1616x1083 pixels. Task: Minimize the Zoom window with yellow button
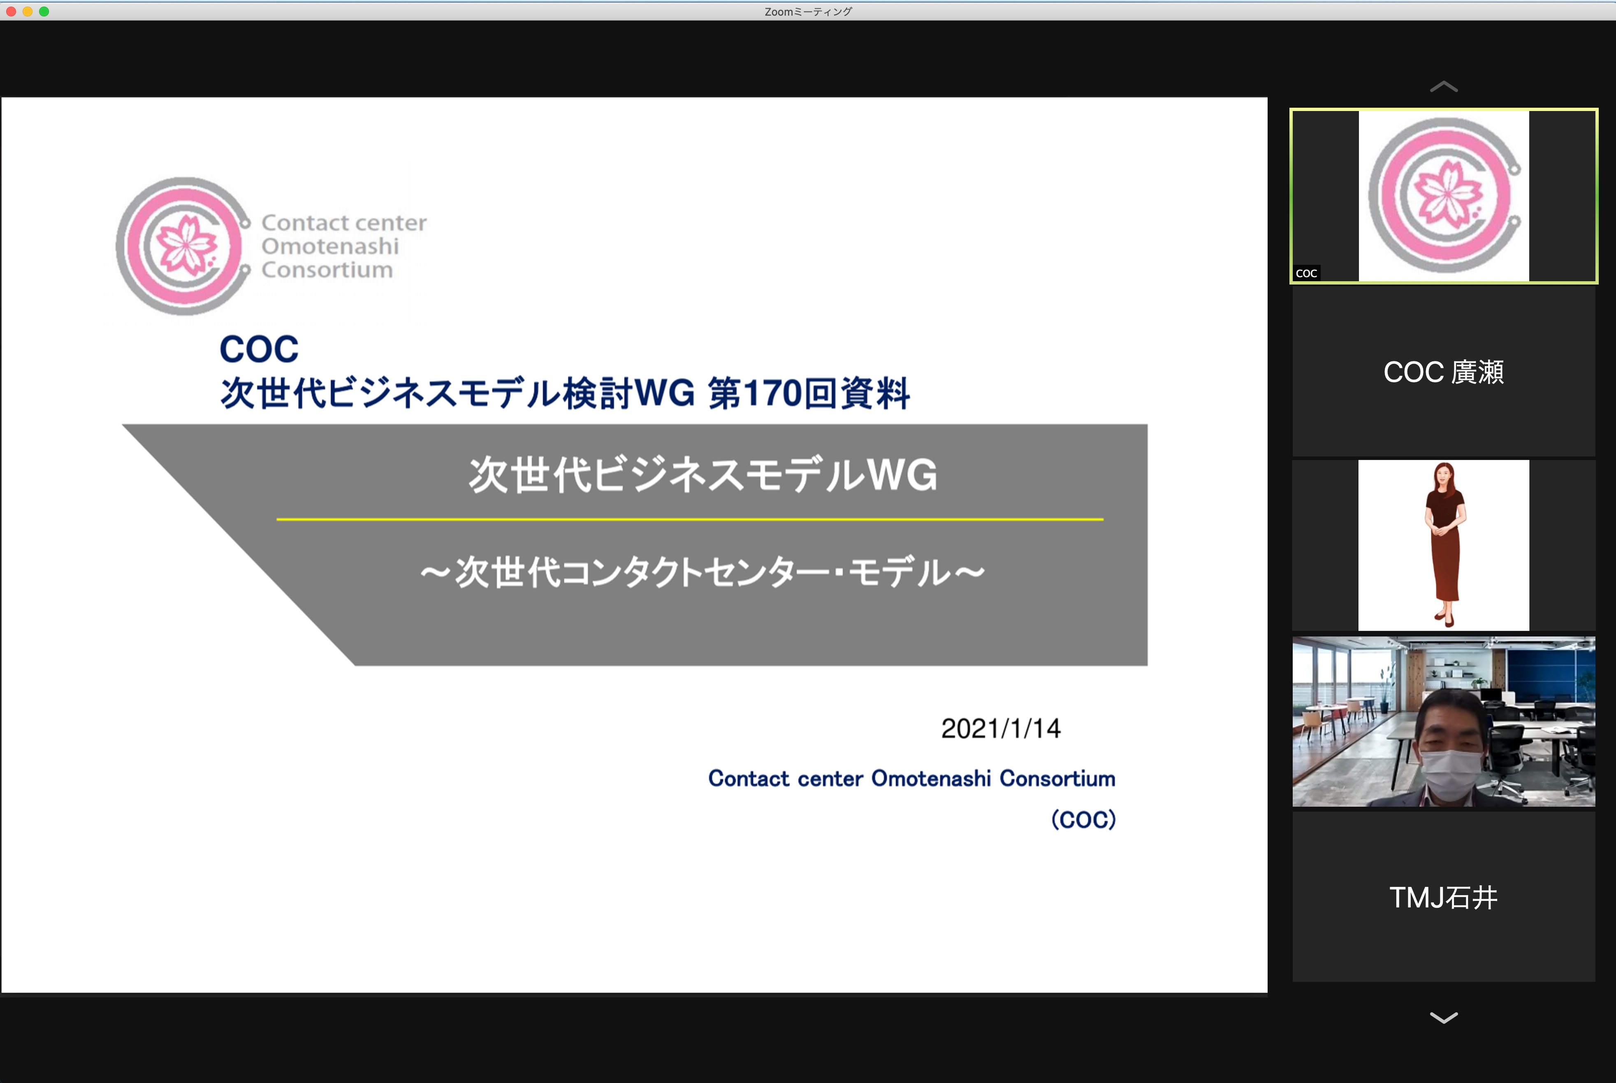[28, 11]
